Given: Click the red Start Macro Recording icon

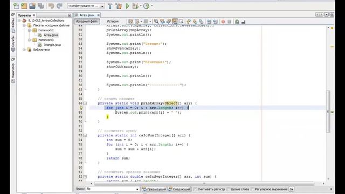Looking at the screenshot, I should point(223,22).
